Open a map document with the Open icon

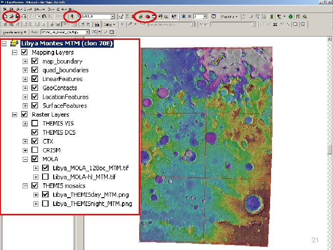[12, 16]
